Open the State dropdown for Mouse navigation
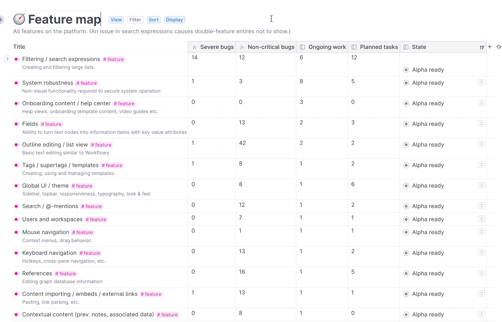The height and width of the screenshot is (322, 502). click(481, 232)
